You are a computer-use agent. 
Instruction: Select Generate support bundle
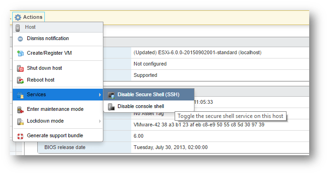pos(58,135)
